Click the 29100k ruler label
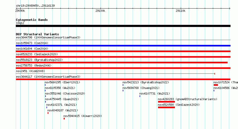The height and width of the screenshot is (129, 238). 100,11
